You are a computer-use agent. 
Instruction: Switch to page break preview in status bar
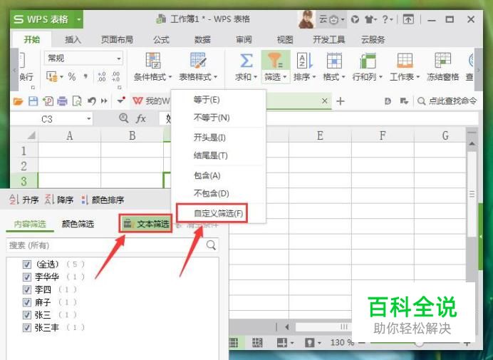[x=257, y=342]
